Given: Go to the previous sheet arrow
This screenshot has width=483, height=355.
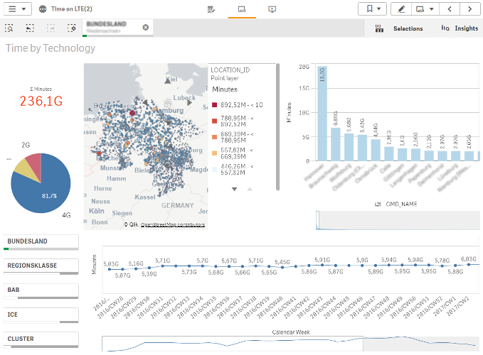Looking at the screenshot, I should pyautogui.click(x=450, y=9).
